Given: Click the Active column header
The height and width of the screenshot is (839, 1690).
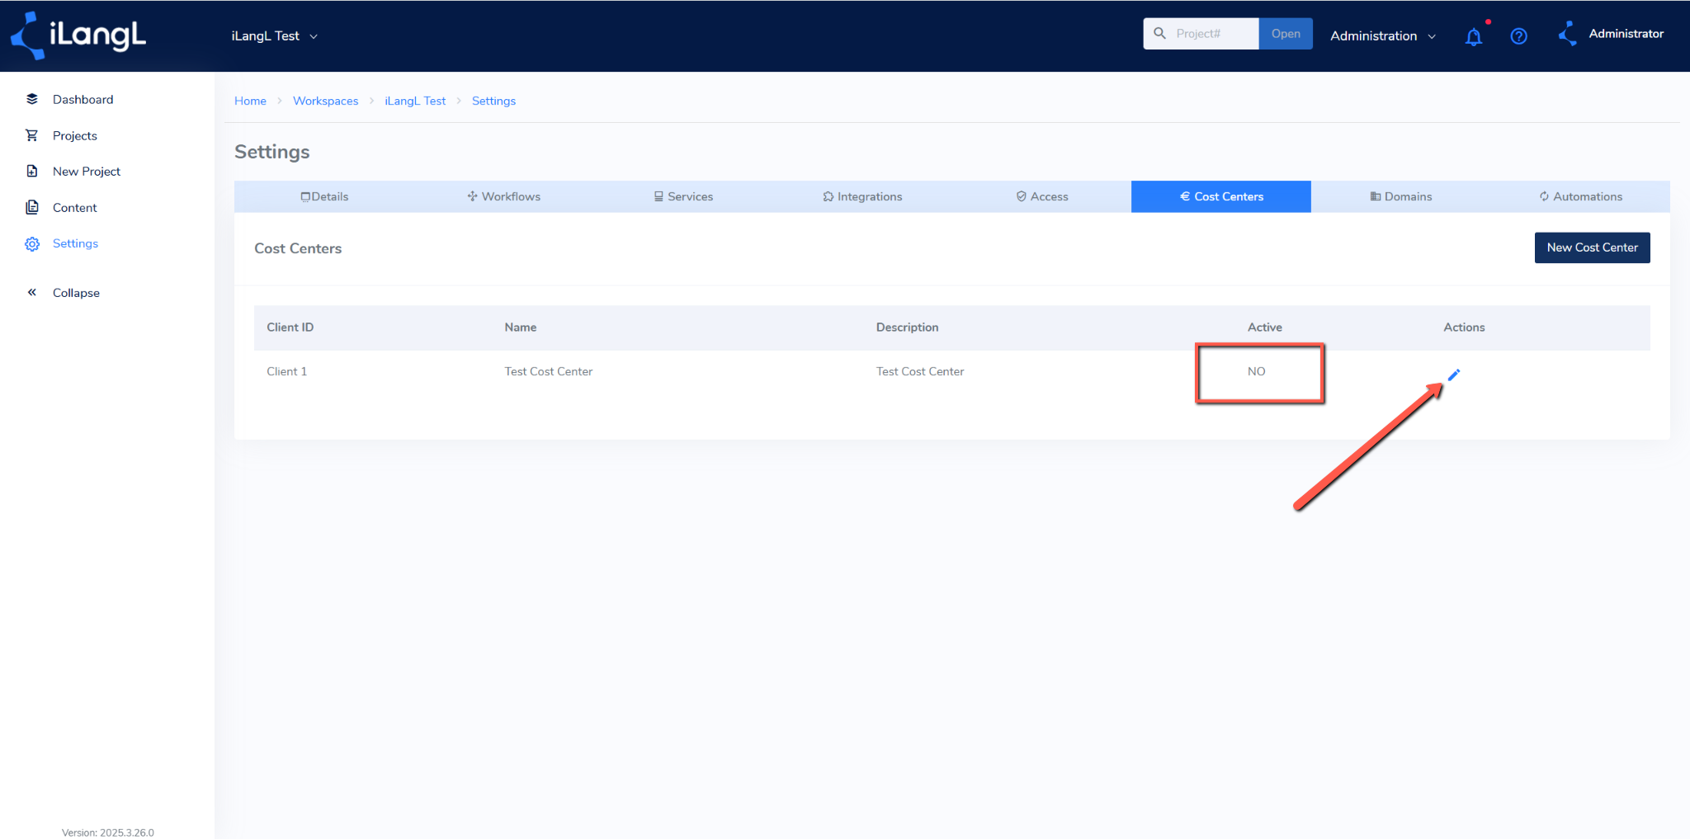Looking at the screenshot, I should tap(1264, 328).
